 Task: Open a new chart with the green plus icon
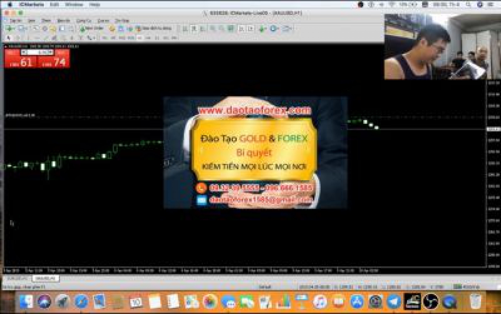tap(10, 28)
